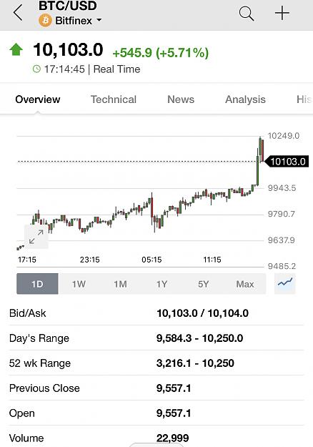313x447 pixels.
Task: Choose the 1Y chart range
Action: click(x=162, y=284)
